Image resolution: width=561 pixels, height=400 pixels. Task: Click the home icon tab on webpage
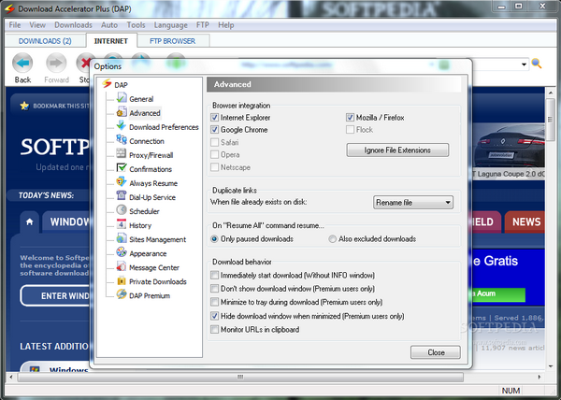30,221
